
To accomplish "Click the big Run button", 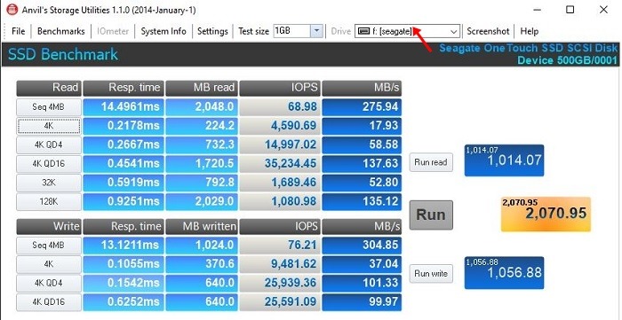I will click(431, 215).
